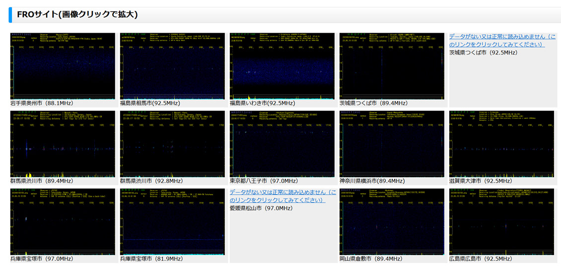The image size is (561, 268).
Task: Click the 福島県いわき市 92.5MHz spectrogram thumbnail
Action: [x=282, y=66]
